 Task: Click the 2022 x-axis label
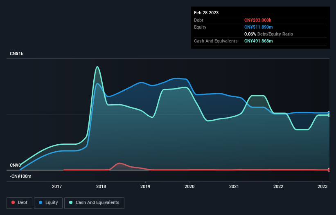[278, 186]
